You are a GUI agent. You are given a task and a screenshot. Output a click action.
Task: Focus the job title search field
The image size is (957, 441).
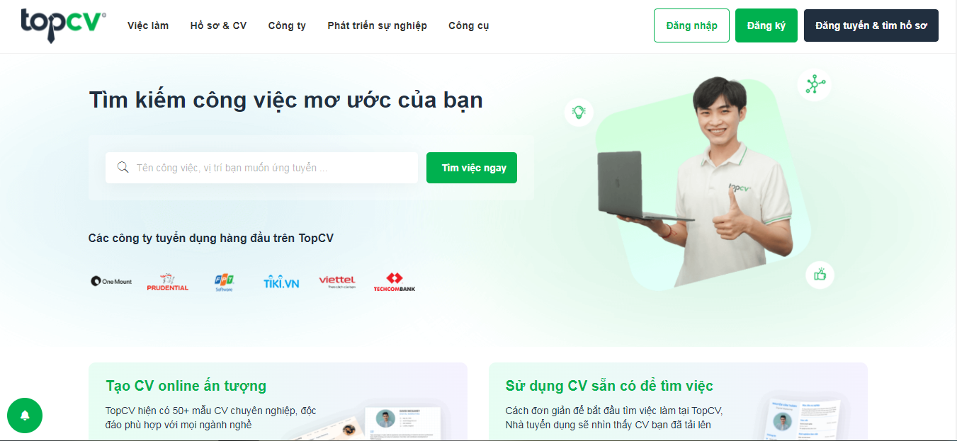coord(262,168)
